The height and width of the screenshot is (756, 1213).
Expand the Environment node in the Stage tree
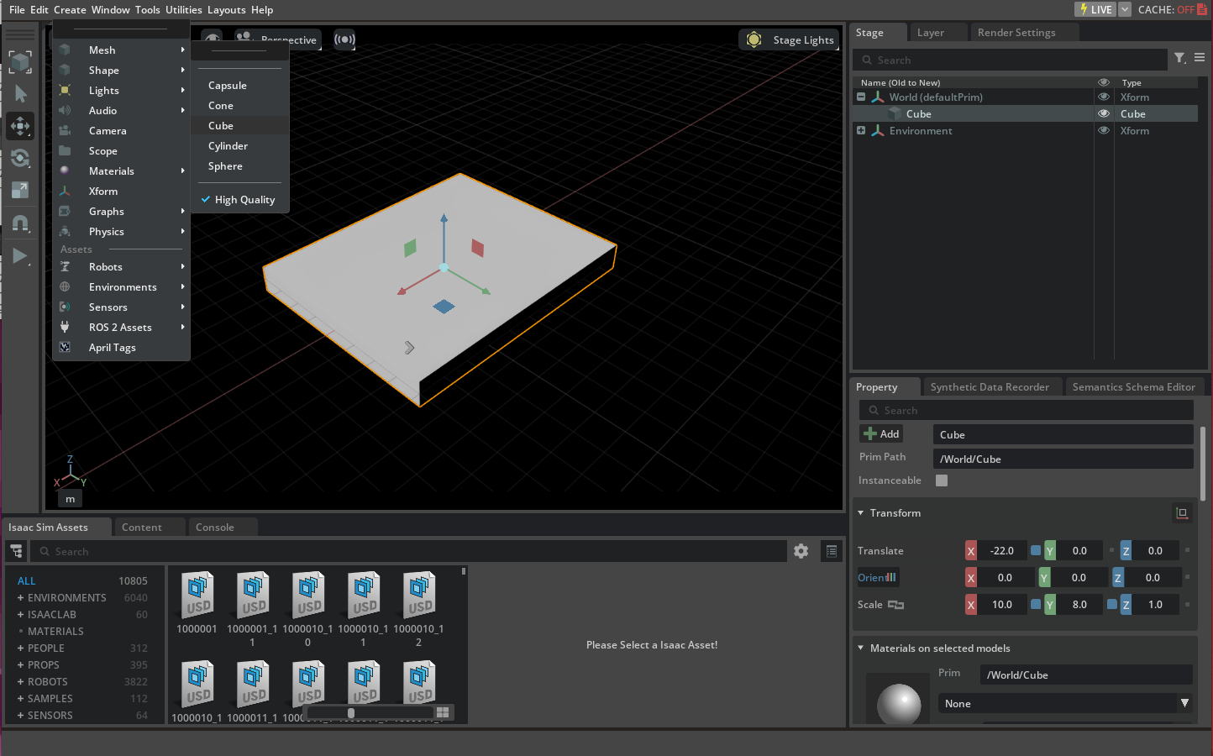[x=860, y=130]
